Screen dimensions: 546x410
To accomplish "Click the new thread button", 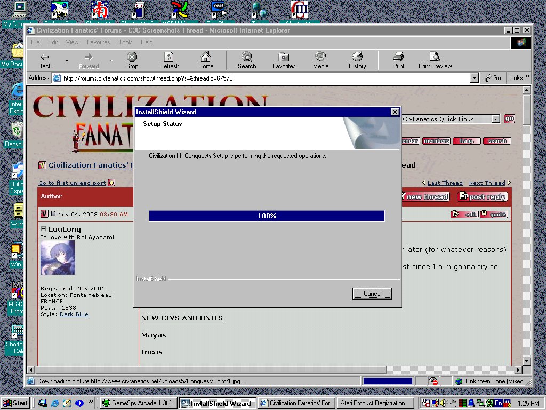I will [x=425, y=196].
